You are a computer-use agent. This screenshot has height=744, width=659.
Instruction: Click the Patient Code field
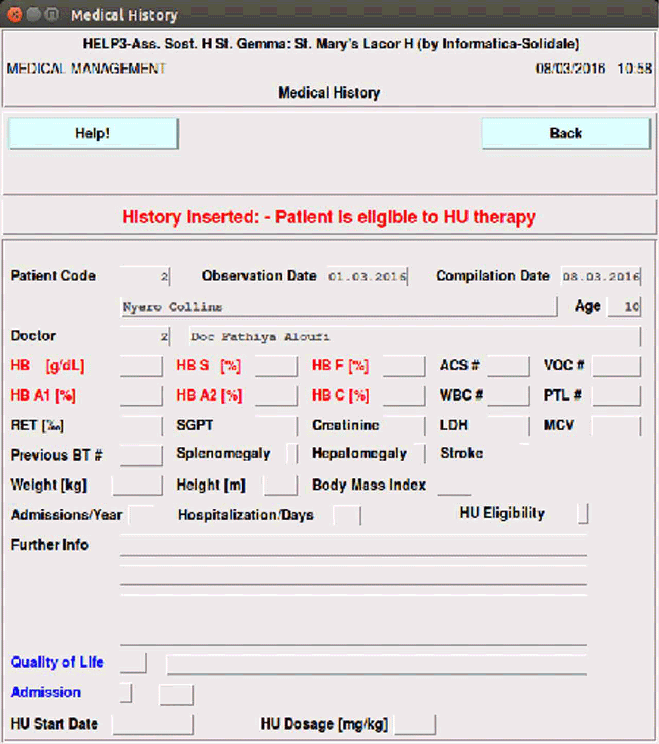145,276
